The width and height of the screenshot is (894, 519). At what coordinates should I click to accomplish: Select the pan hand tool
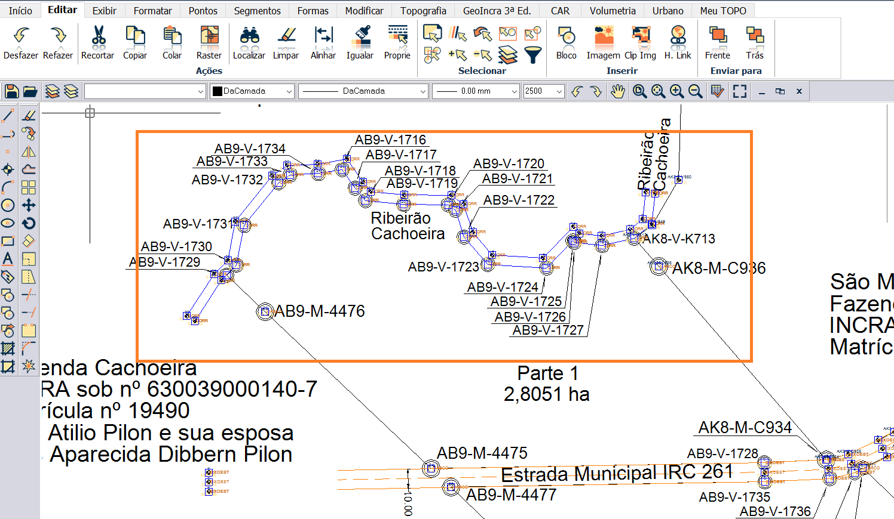point(618,91)
